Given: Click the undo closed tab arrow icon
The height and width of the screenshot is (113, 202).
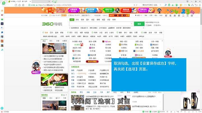Looking at the screenshot, I should [196, 5].
